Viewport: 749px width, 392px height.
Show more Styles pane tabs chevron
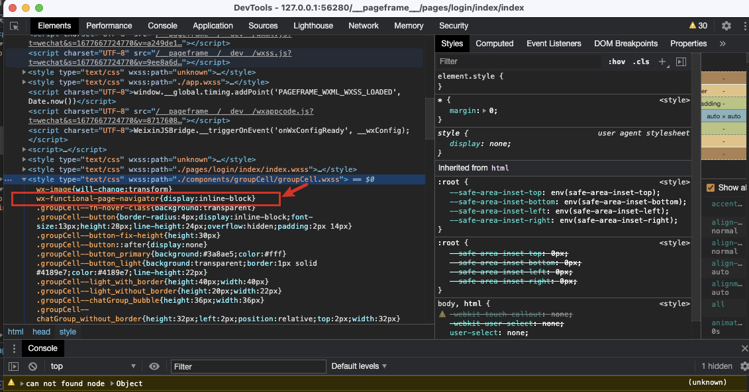click(723, 44)
